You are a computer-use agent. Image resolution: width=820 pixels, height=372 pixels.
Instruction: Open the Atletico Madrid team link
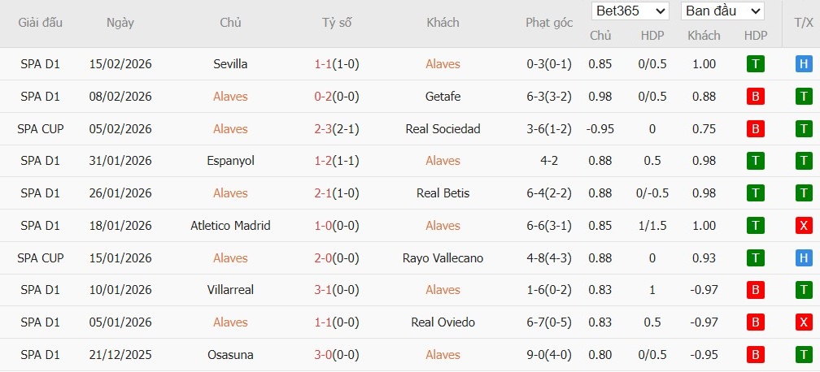point(230,226)
